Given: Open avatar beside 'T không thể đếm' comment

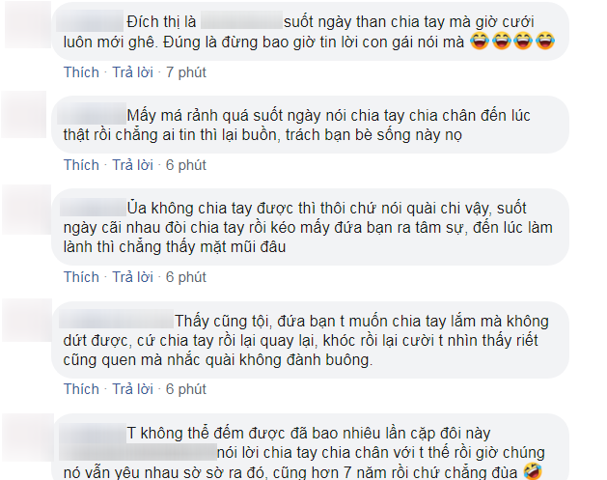Looking at the screenshot, I should click(x=28, y=438).
